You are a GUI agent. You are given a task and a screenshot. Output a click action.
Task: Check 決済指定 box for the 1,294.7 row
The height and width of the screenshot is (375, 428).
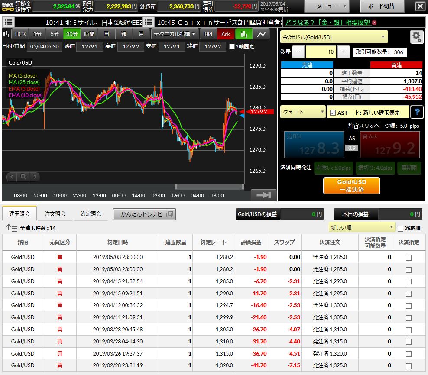coord(409,306)
